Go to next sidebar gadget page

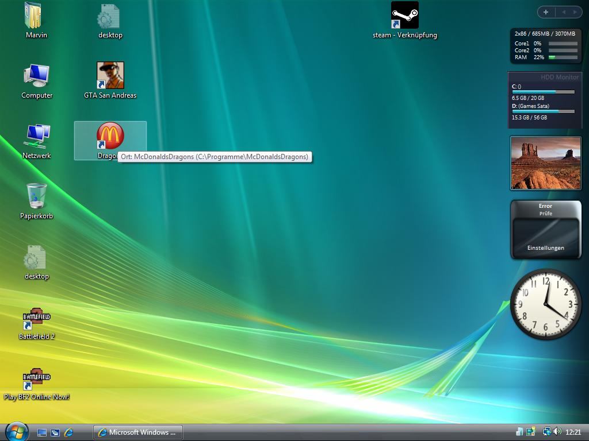pyautogui.click(x=575, y=12)
